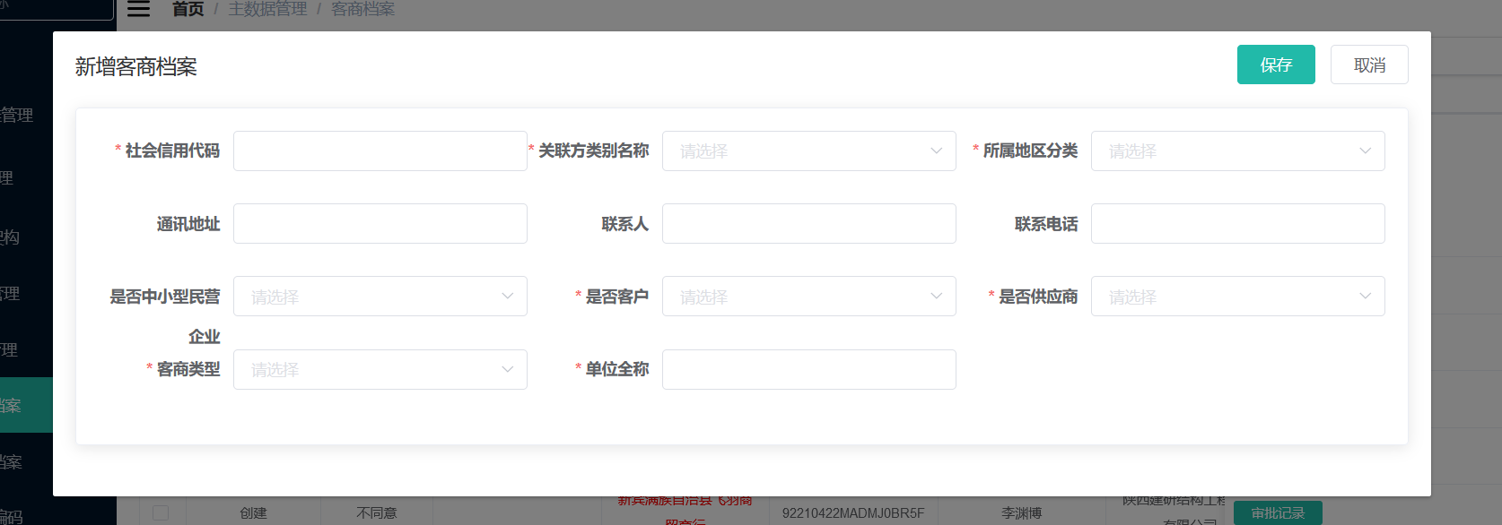The width and height of the screenshot is (1502, 525).
Task: Click the 联系电话 input field
Action: tap(1236, 223)
